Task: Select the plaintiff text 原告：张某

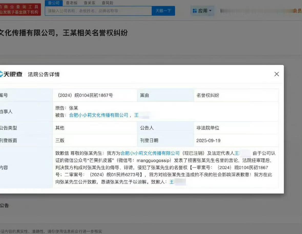Action: (x=67, y=108)
